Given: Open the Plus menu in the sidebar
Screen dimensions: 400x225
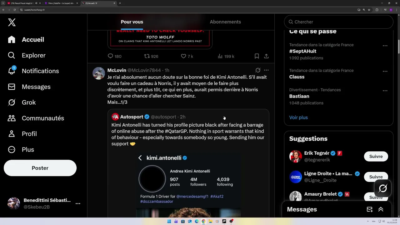Looking at the screenshot, I should [21, 149].
